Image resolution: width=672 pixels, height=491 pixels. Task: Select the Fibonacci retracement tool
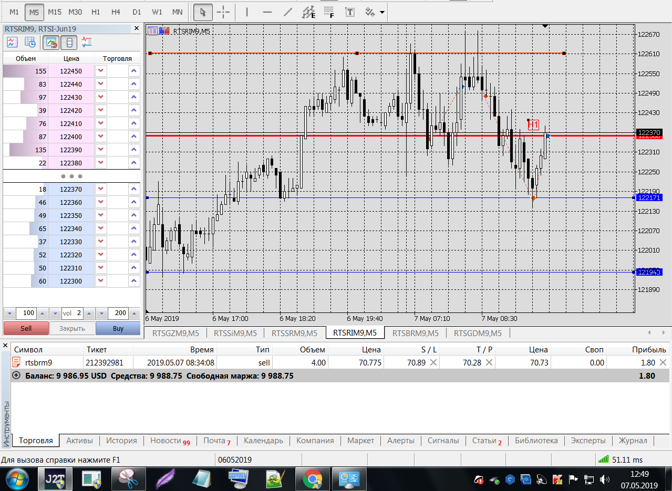[329, 12]
